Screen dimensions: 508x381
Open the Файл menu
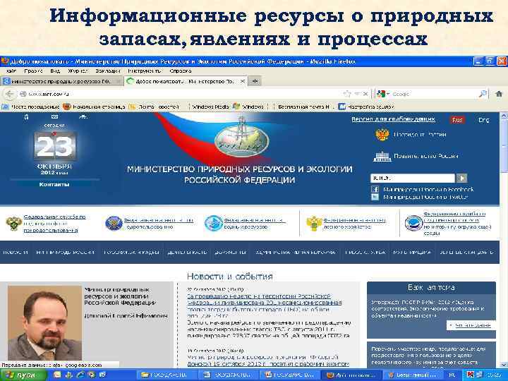click(x=11, y=71)
